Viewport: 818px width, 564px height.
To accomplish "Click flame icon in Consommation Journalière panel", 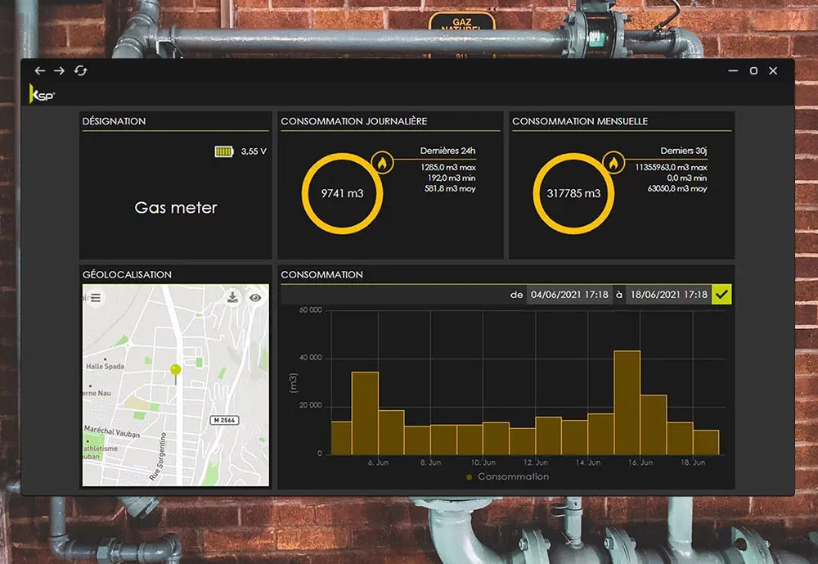I will pyautogui.click(x=382, y=163).
